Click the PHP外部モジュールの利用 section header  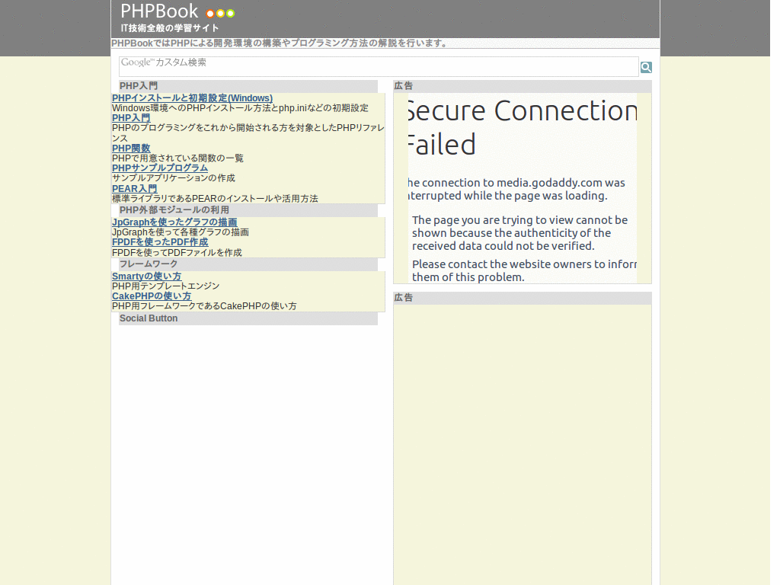(x=248, y=210)
